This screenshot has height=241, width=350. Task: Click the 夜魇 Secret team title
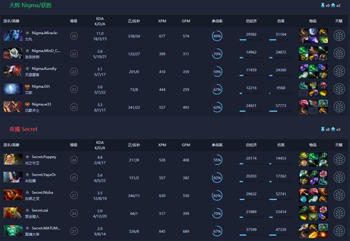pos(24,129)
